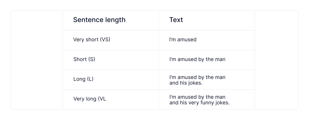Click the "Sentence length" column header

(99, 20)
